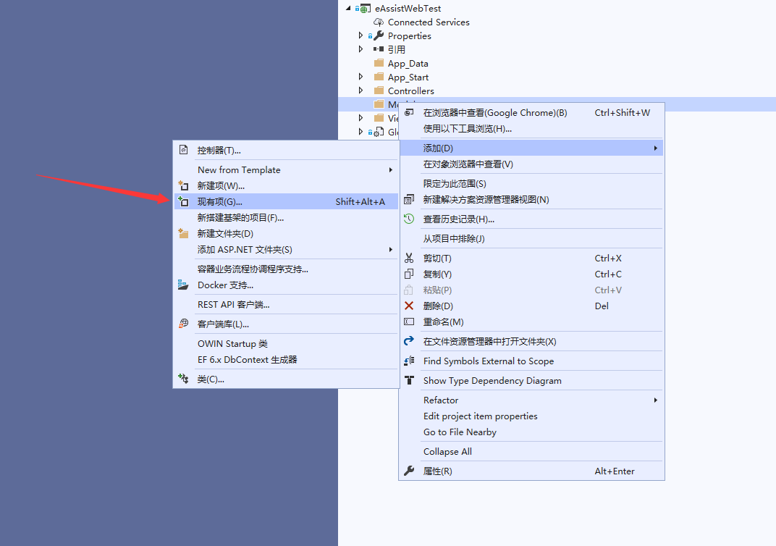Expand the Properties tree node
This screenshot has width=776, height=546.
click(x=360, y=35)
